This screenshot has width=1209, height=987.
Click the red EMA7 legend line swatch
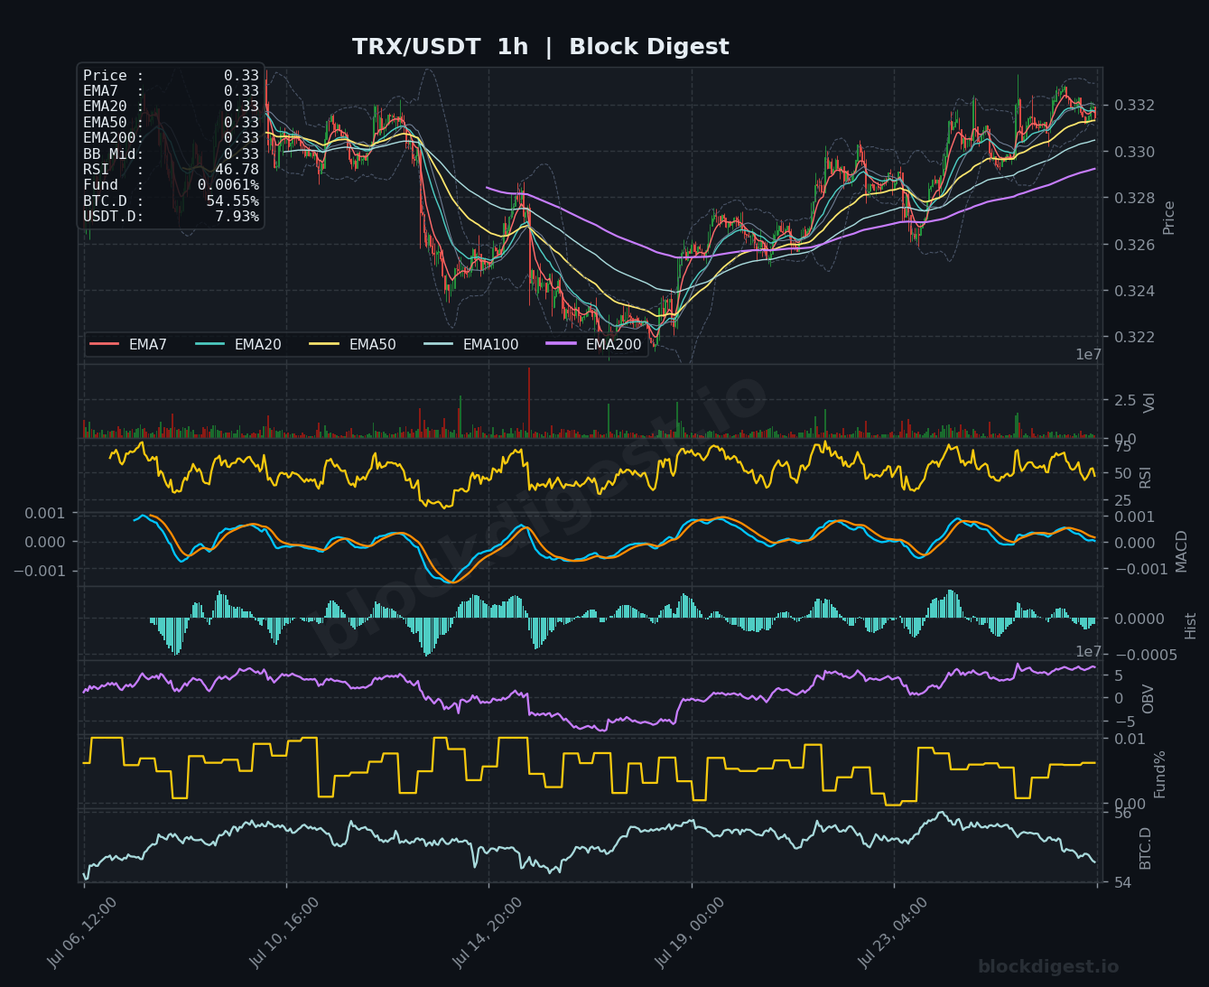tap(105, 345)
